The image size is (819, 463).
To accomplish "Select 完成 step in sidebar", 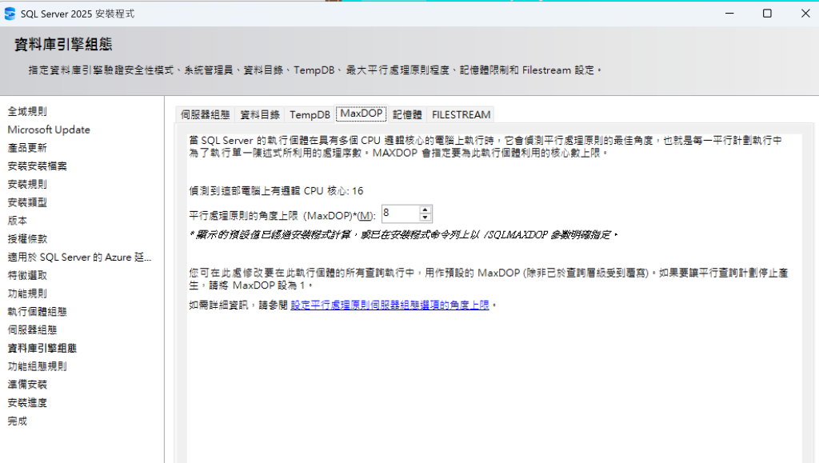I will (x=18, y=421).
